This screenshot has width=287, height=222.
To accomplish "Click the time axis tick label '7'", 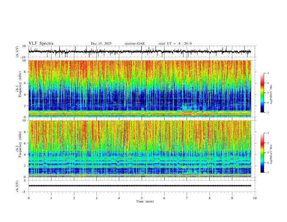I will tap(187, 198).
